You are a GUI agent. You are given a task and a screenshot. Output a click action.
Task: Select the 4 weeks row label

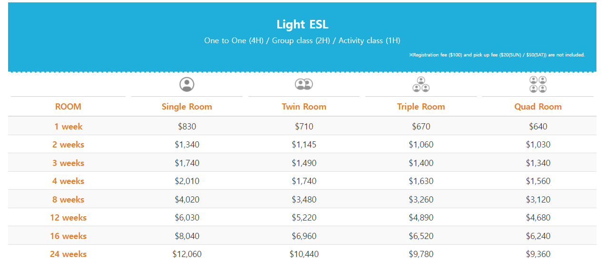68,181
